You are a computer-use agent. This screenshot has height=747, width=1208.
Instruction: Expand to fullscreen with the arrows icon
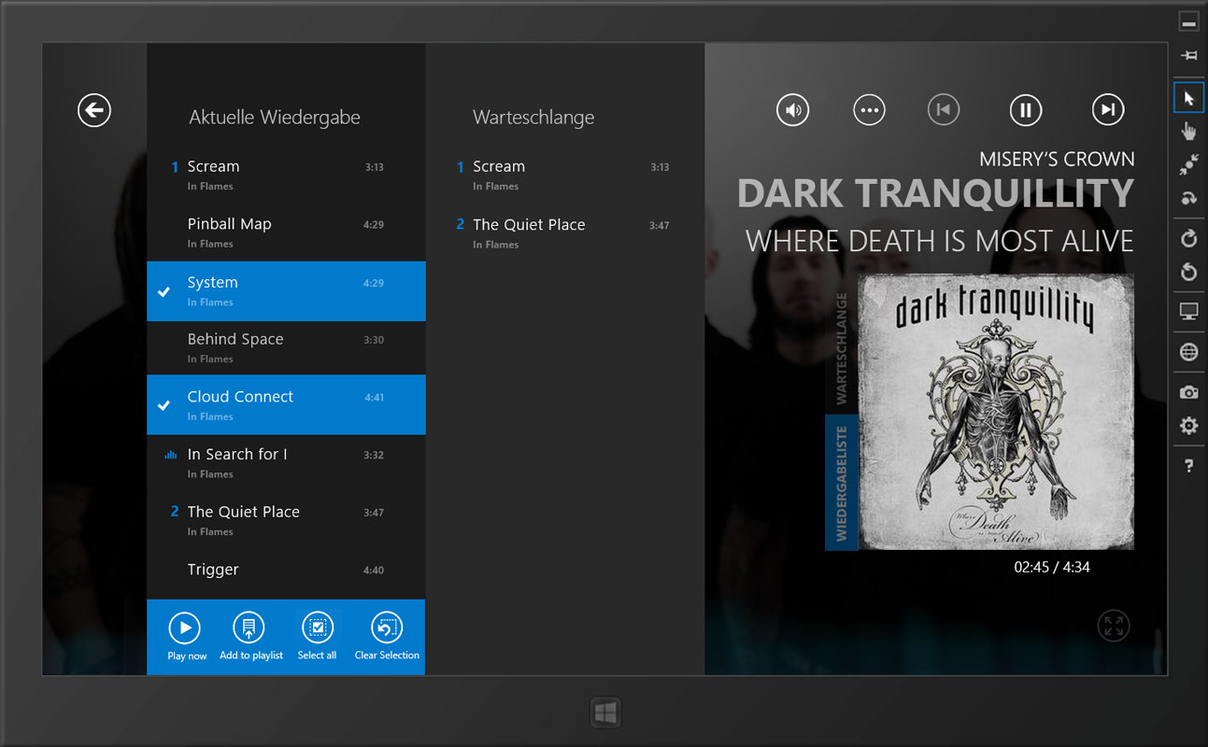point(1114,626)
